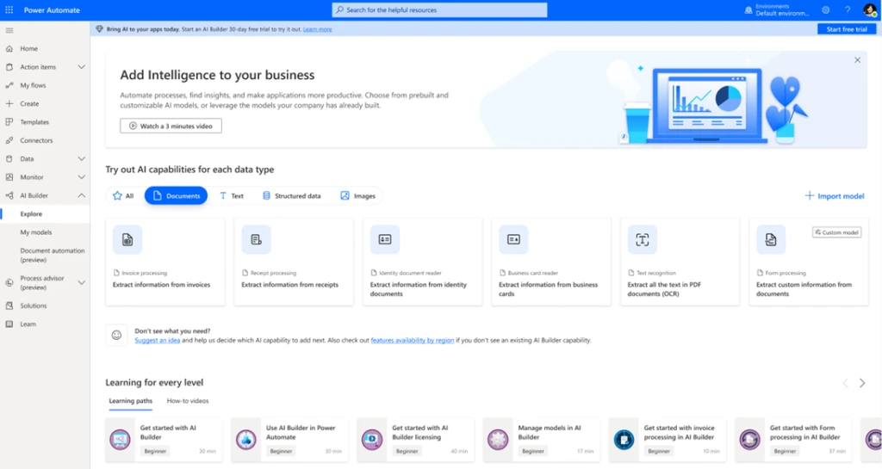Open the Suggest an idea link
The width and height of the screenshot is (882, 469).
157,341
